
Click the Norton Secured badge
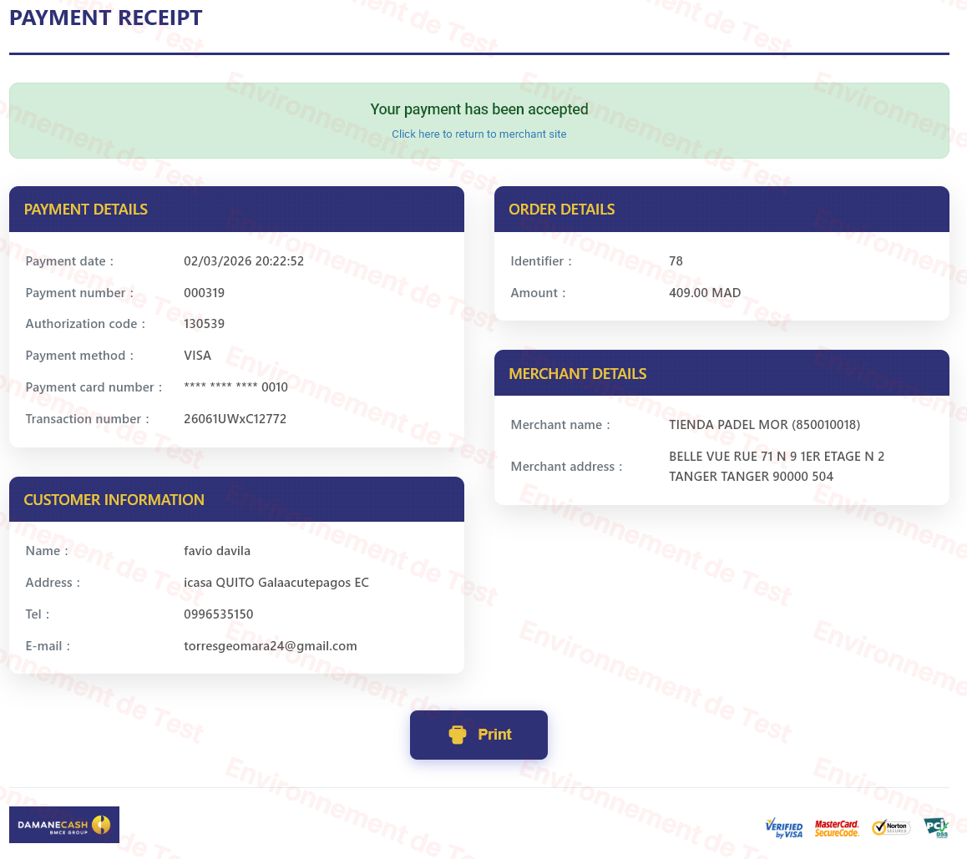(891, 827)
